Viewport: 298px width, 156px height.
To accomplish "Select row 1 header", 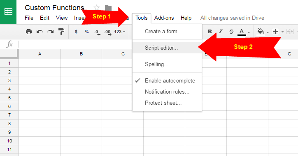I will coord(9,63).
